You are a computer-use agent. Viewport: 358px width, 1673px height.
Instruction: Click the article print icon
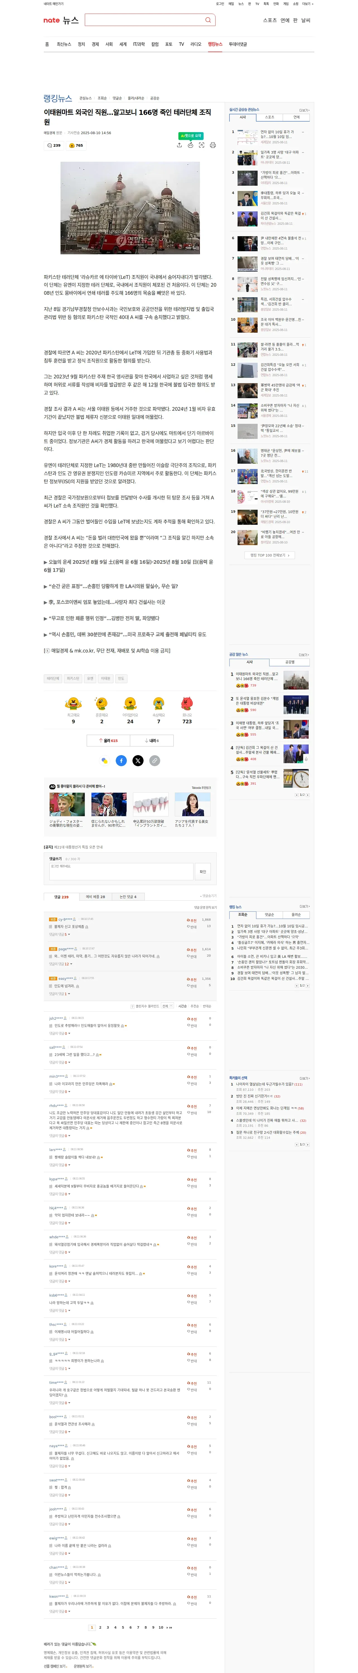212,145
